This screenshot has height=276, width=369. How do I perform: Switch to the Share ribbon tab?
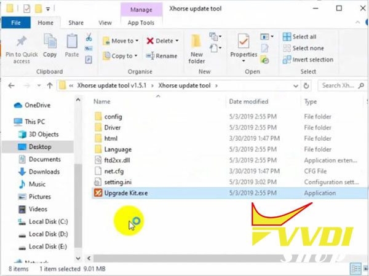pyautogui.click(x=76, y=23)
